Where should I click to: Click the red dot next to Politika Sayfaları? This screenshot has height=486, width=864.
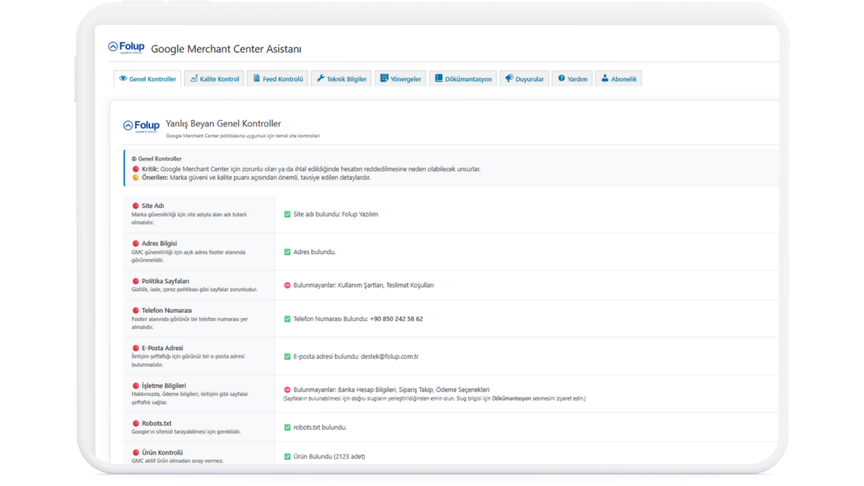point(136,281)
